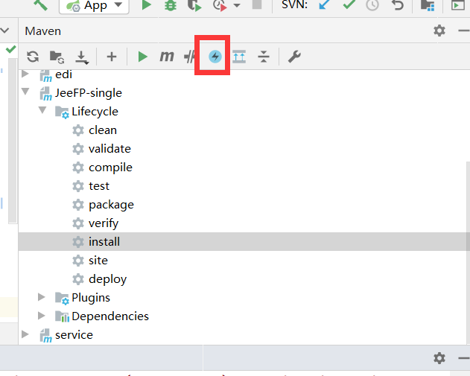
Task: Select the compile lifecycle goal
Action: [110, 168]
